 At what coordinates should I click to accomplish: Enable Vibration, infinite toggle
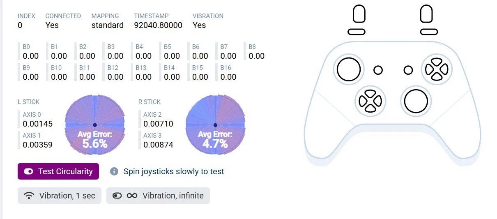pos(158,196)
